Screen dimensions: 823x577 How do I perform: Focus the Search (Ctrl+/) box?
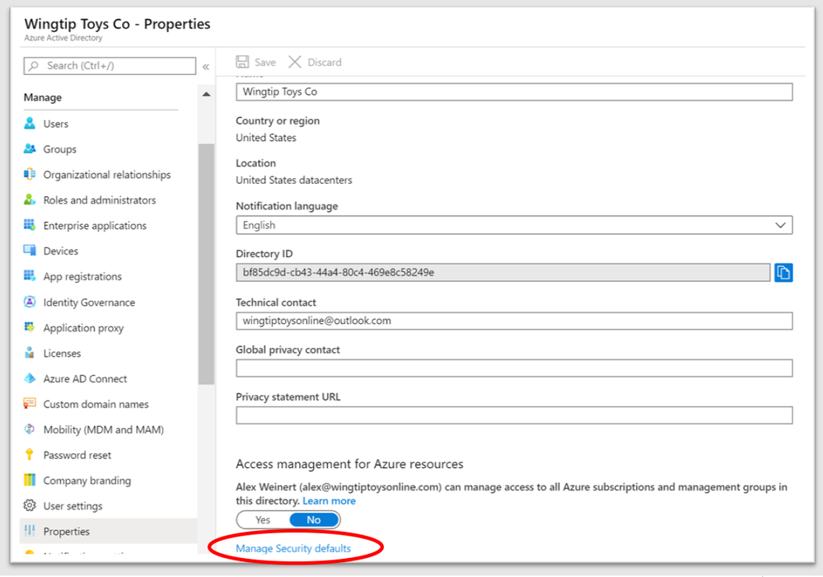pyautogui.click(x=110, y=66)
